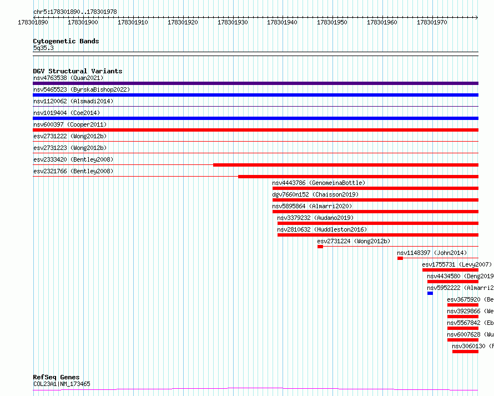Click thick red segment of esv2333420
Screen dimensions: 494x396
pyautogui.click(x=346, y=165)
